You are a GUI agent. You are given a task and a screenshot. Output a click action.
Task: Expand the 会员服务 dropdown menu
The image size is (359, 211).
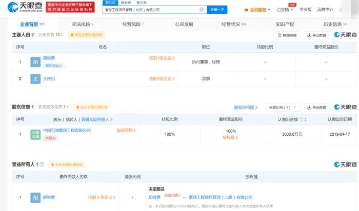(269, 10)
